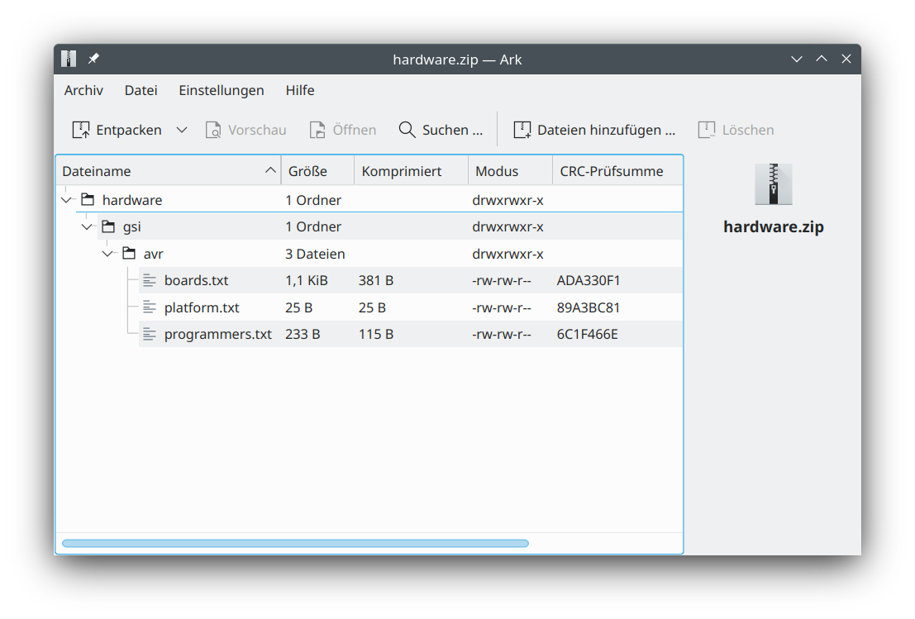Click the Entpacken (extract) toolbar icon
Viewport: 915px width, 619px height.
click(x=82, y=129)
